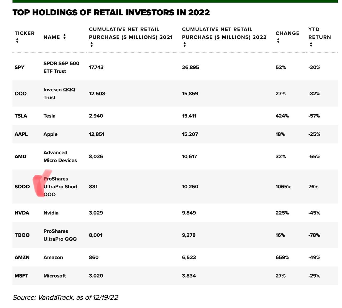Sort by YTD Return using its arrows
Screen dimensions: 342x308
click(x=311, y=44)
